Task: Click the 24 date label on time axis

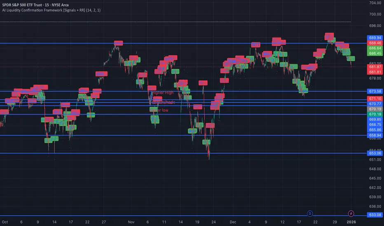Action: [213, 222]
